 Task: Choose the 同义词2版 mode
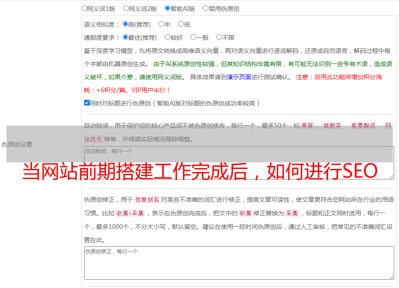(x=126, y=8)
